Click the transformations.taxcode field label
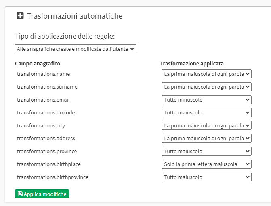Image resolution: width=271 pixels, height=206 pixels. pyautogui.click(x=46, y=112)
